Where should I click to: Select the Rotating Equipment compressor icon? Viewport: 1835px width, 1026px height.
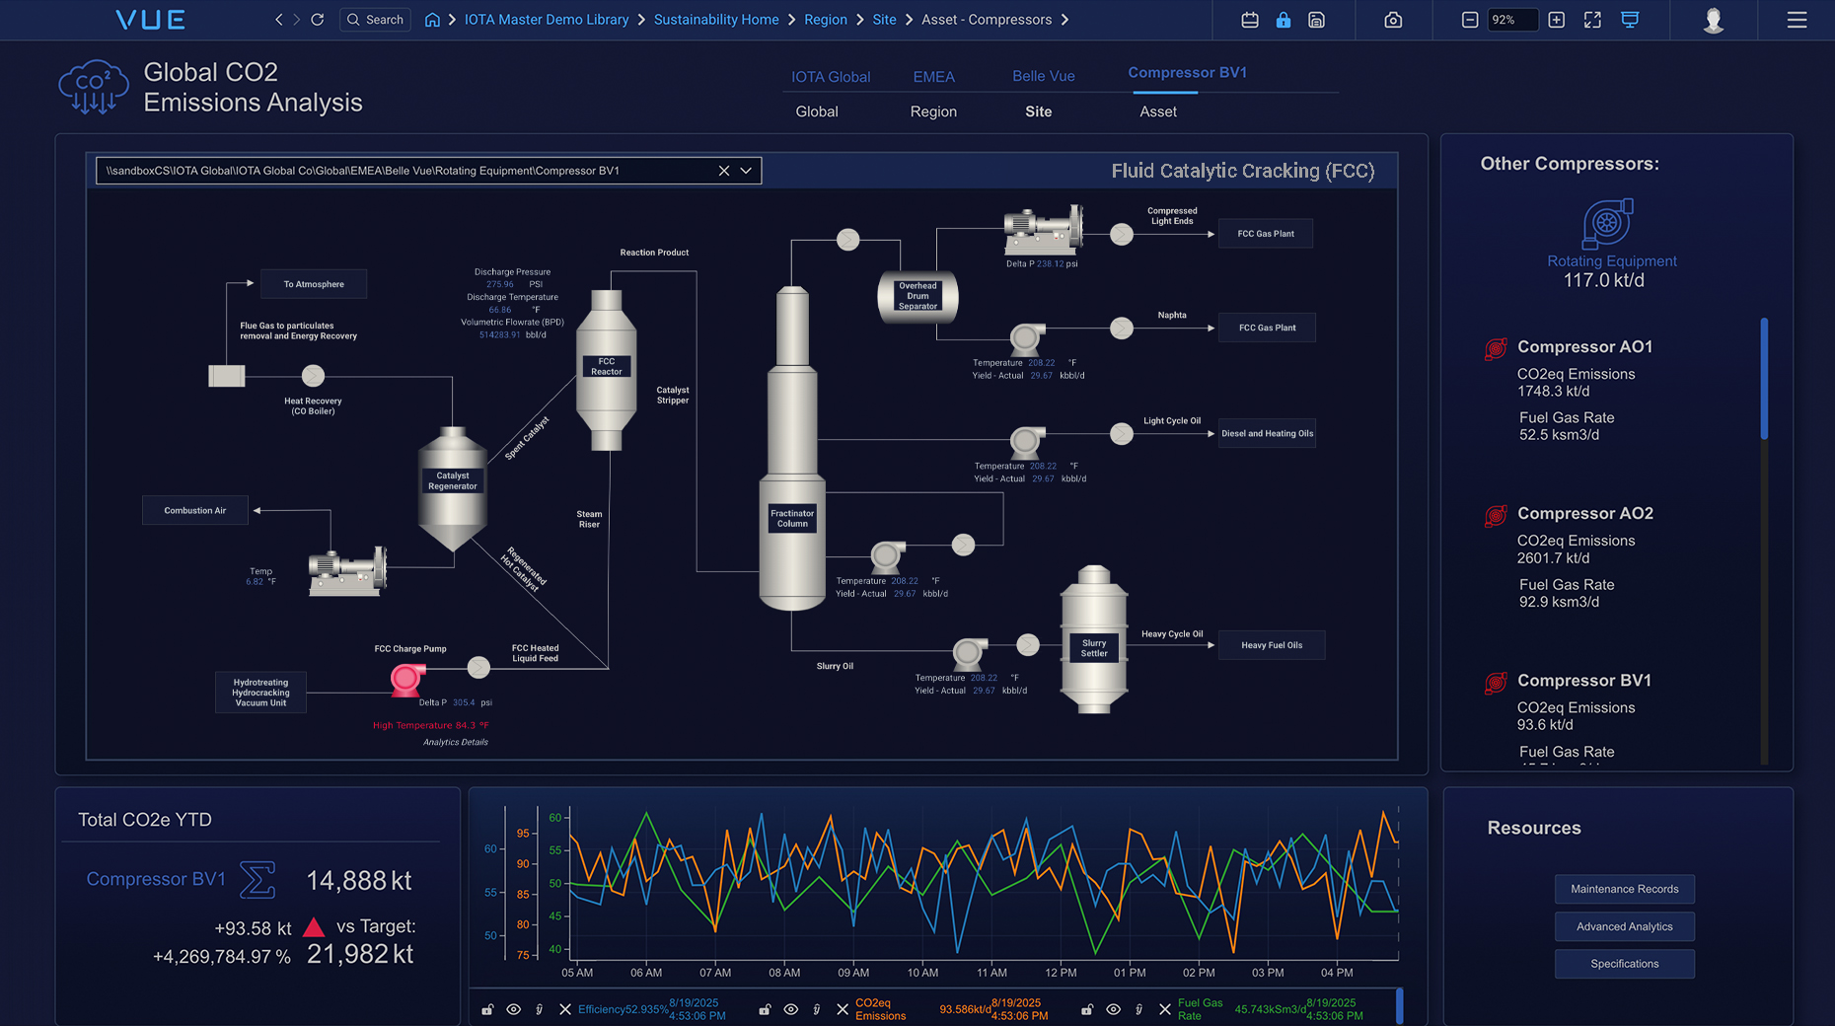click(x=1608, y=223)
